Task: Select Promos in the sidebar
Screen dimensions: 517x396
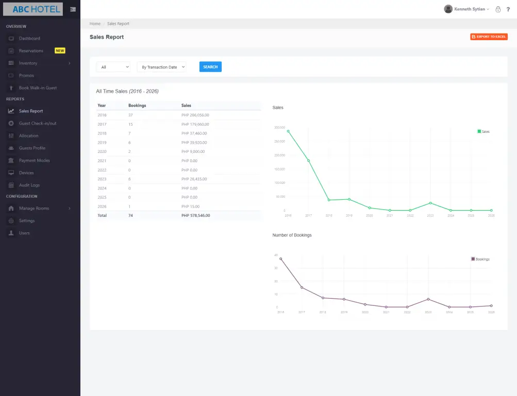Action: point(26,76)
